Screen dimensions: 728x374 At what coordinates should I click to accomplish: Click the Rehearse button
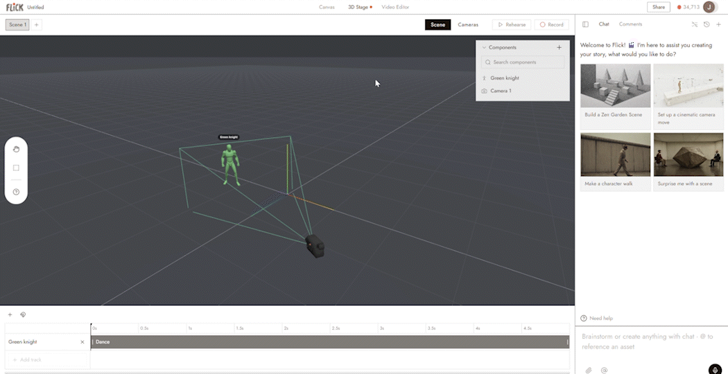512,25
